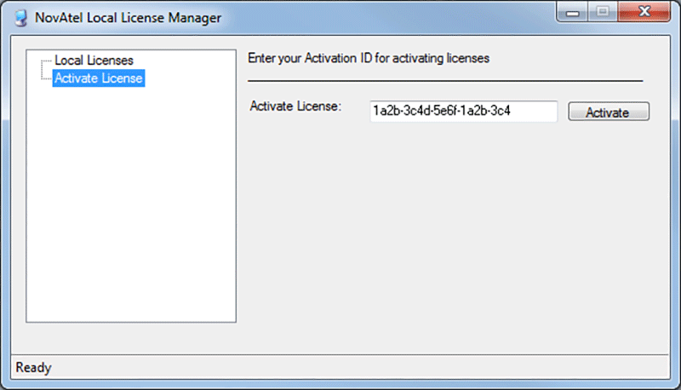Click the horizontal separator under the instruction text
This screenshot has height=390, width=681.
point(445,81)
